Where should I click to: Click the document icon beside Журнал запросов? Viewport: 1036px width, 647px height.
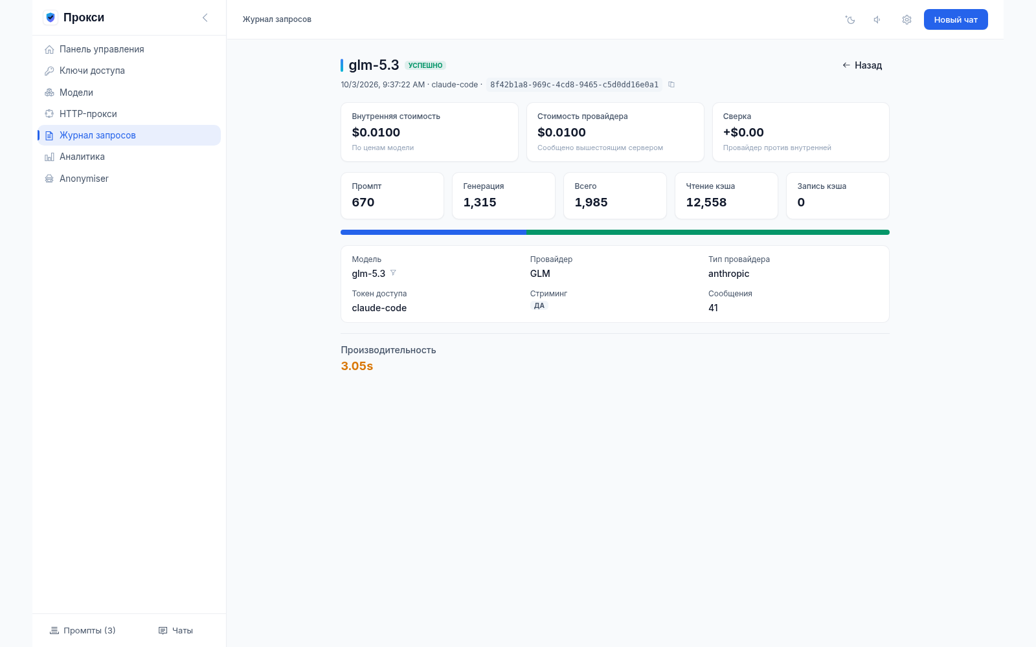[x=49, y=135]
